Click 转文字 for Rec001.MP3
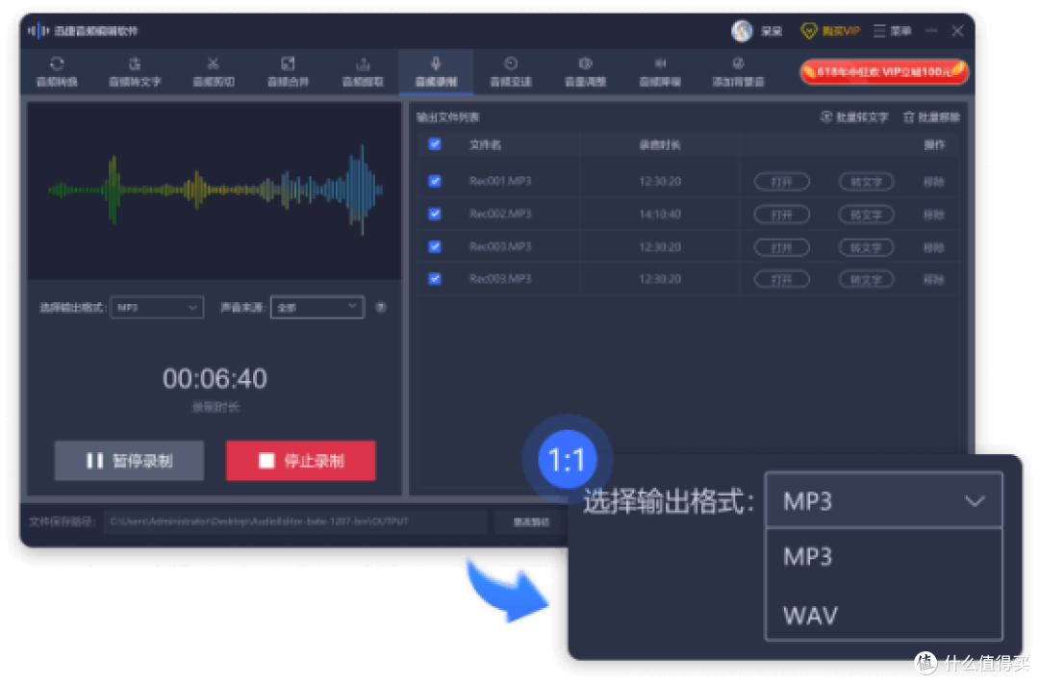The width and height of the screenshot is (1039, 685). click(x=866, y=182)
